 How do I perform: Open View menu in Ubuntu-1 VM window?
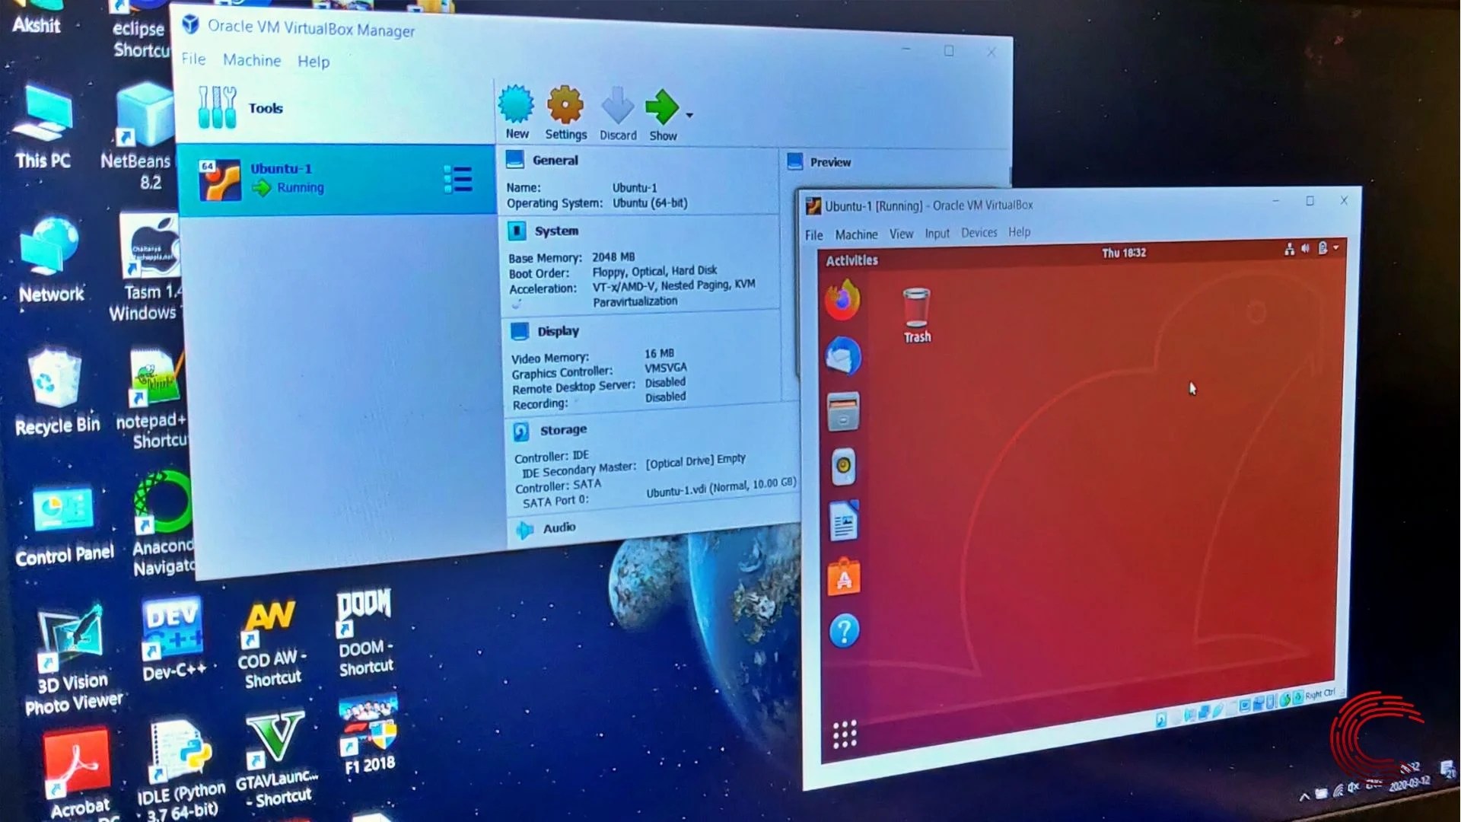click(x=901, y=234)
